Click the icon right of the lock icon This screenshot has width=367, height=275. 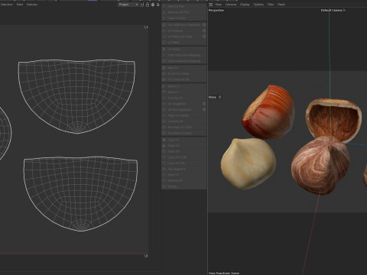[153, 5]
